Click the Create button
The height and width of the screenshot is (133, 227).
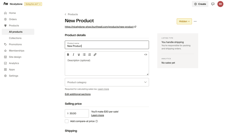point(200,4)
